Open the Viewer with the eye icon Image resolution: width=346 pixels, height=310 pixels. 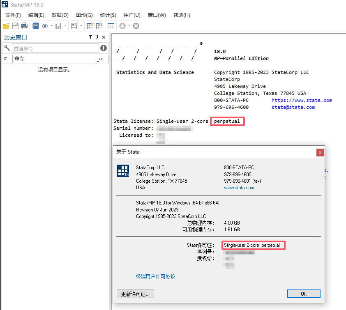45,26
